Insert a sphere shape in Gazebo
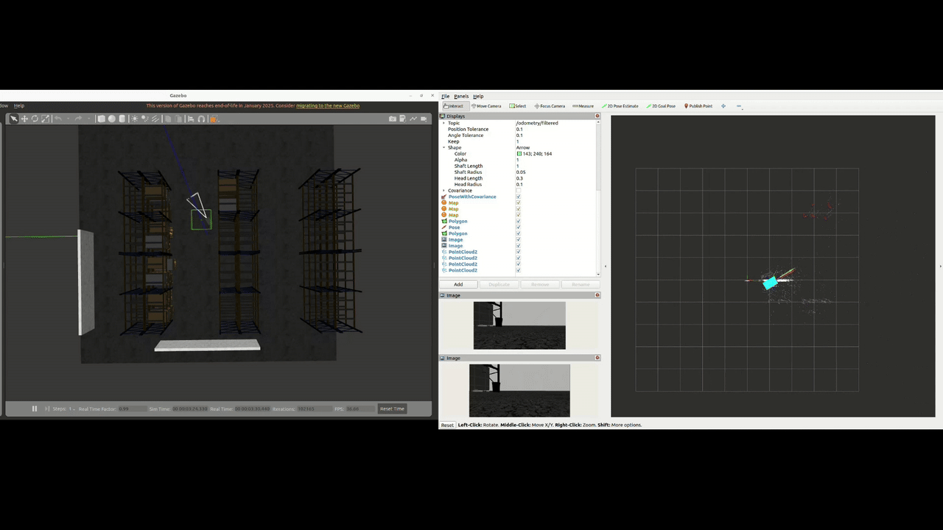The image size is (943, 530). [112, 119]
